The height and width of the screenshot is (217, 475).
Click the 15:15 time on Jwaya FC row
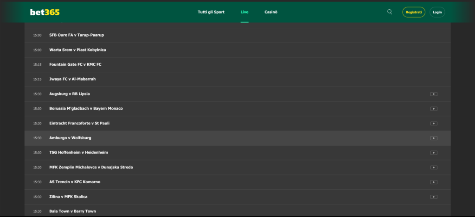[37, 80]
